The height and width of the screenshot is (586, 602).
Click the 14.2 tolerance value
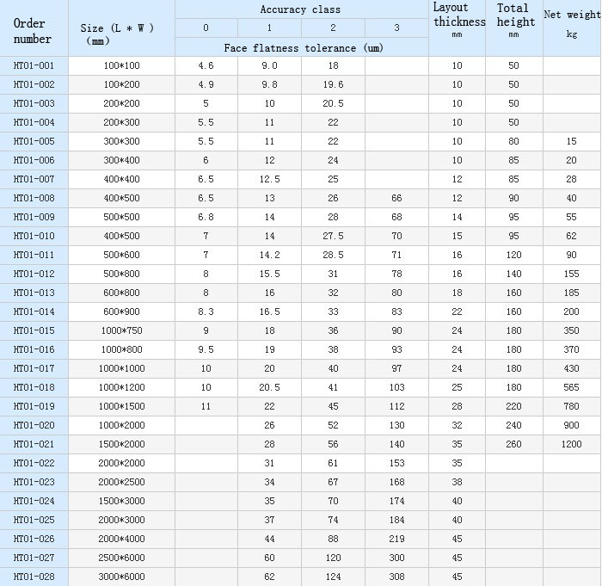[x=269, y=255]
